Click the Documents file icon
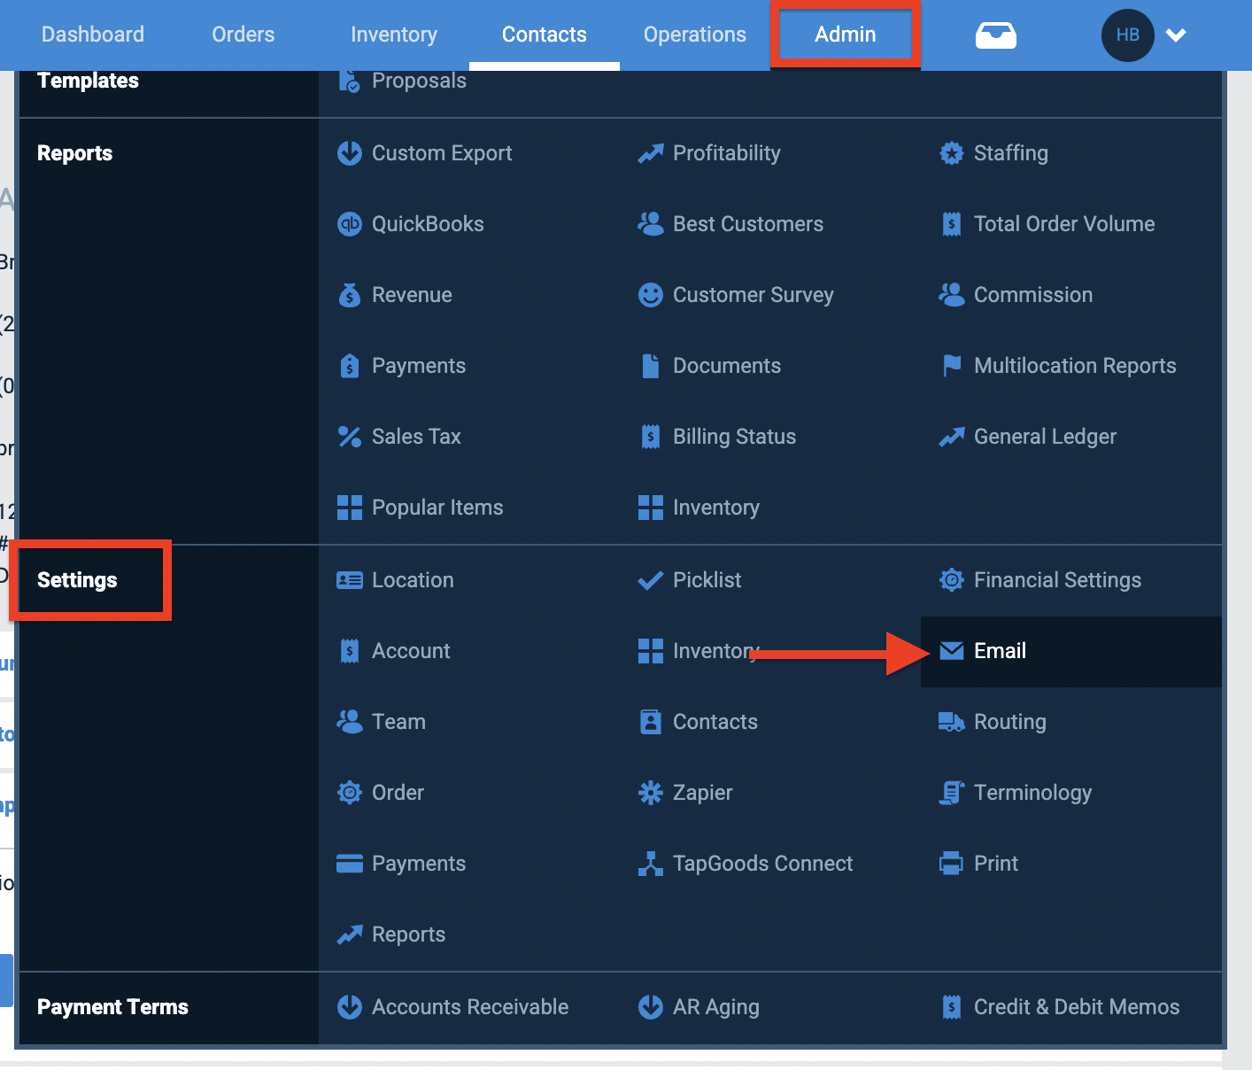Screen dimensions: 1252x1070 point(651,366)
